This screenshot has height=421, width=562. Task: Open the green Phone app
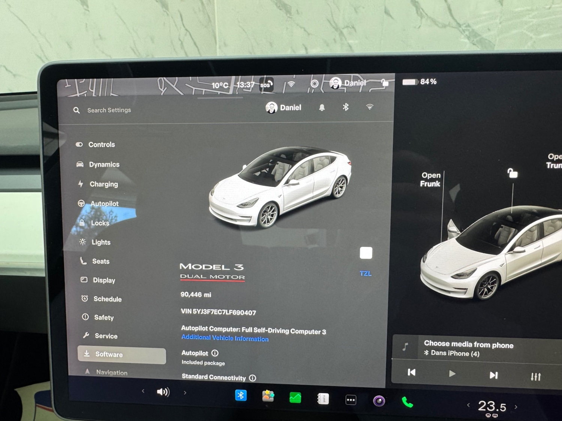[407, 402]
